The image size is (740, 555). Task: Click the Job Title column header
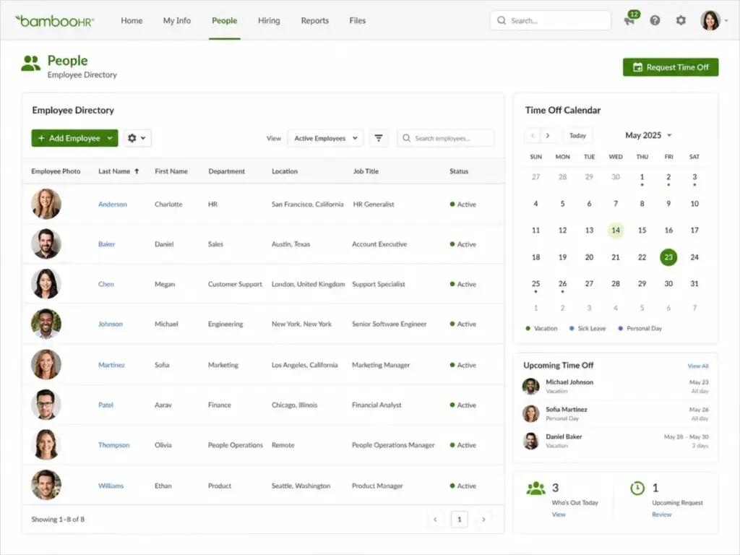click(366, 171)
